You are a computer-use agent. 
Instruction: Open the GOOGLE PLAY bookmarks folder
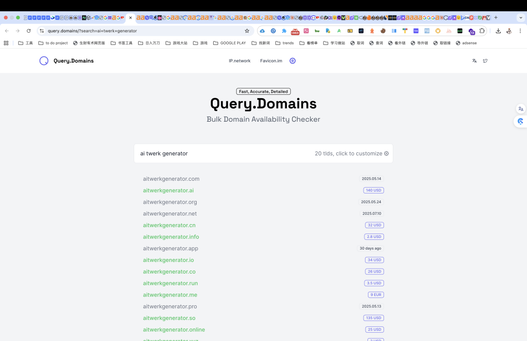229,43
